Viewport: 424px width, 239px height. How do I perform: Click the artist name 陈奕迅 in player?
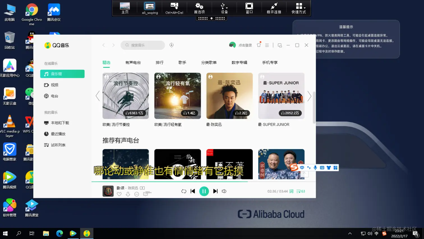[133, 188]
